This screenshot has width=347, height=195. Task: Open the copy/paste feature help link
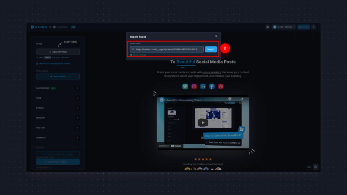(x=53, y=64)
